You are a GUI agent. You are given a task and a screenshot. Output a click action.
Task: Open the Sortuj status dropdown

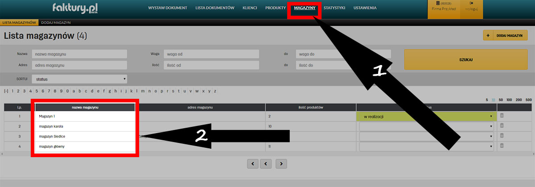click(79, 79)
